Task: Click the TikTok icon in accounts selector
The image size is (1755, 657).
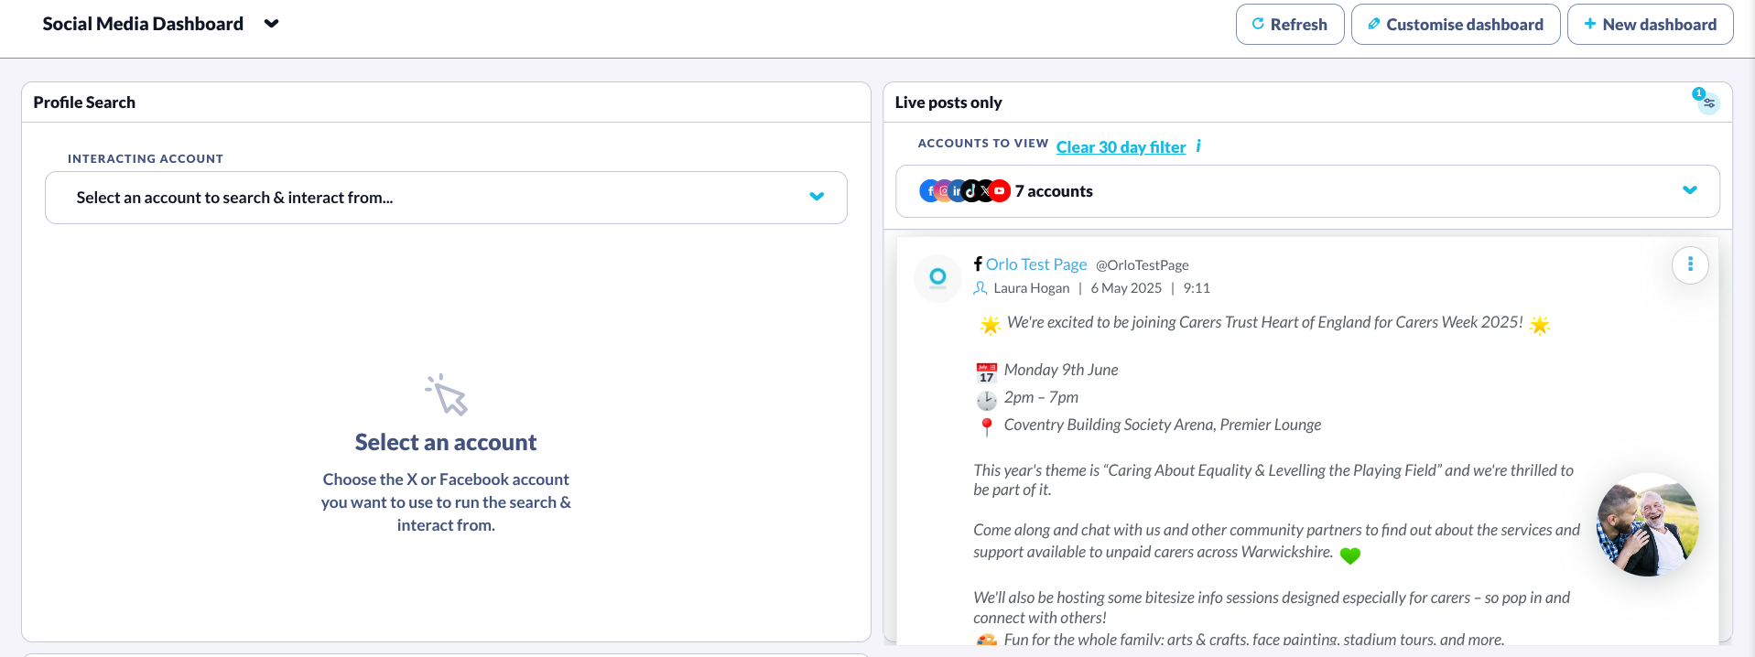Action: (970, 191)
